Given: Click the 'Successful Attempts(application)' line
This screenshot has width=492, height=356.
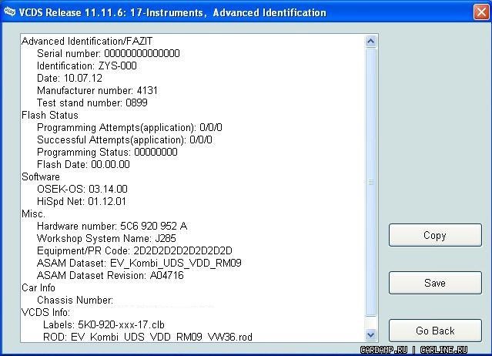Looking at the screenshot, I should (124, 139).
